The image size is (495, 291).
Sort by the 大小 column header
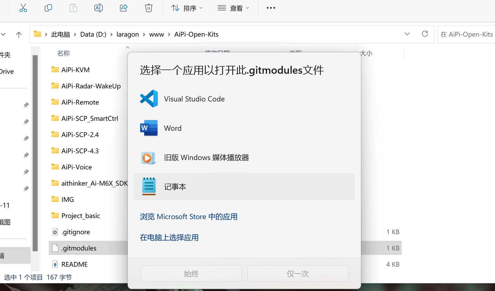click(366, 53)
